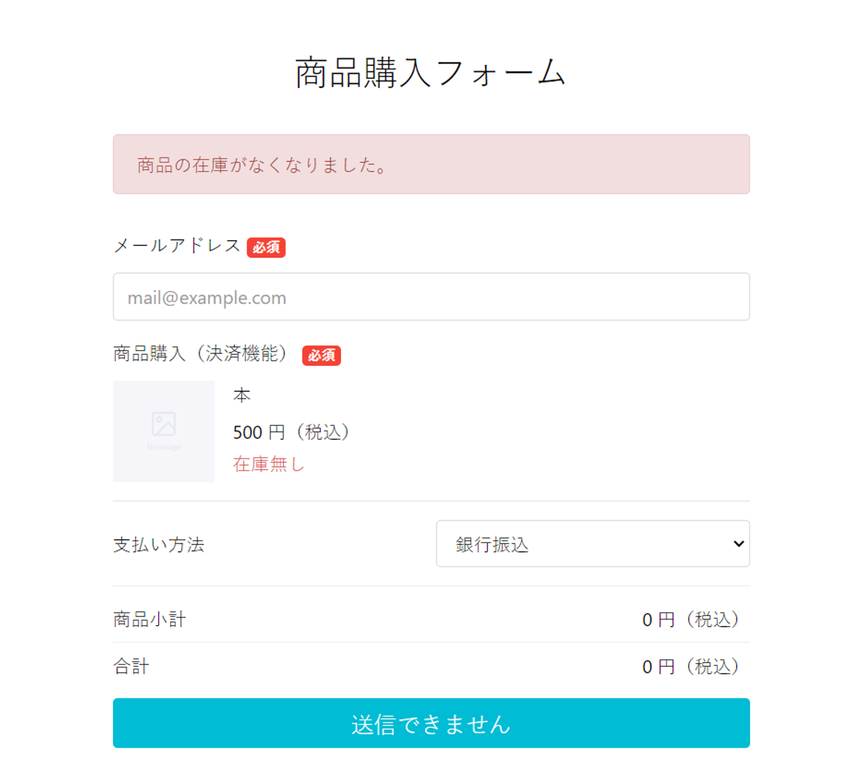Click the 必須 badge beside メールアドレス
Viewport: 856px width, 782px height.
[266, 247]
